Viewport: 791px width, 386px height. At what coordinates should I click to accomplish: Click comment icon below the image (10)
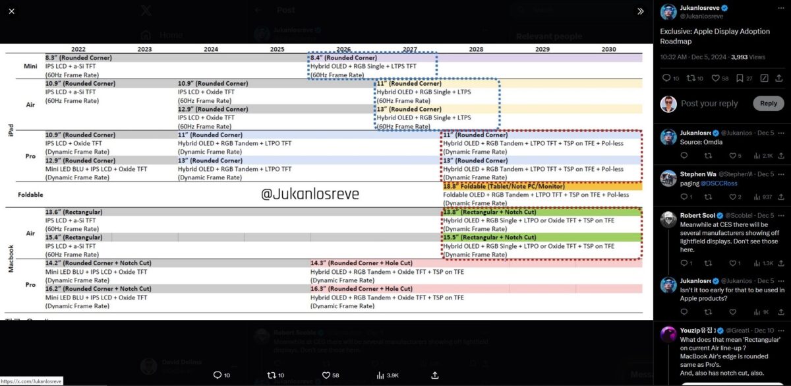click(x=218, y=375)
